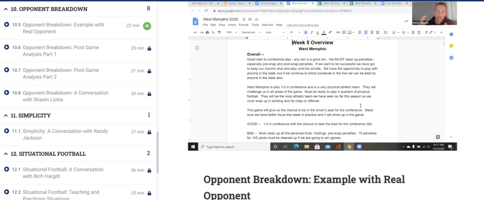
Task: Click the play icon next to lesson 11.1
Action: 7,131
